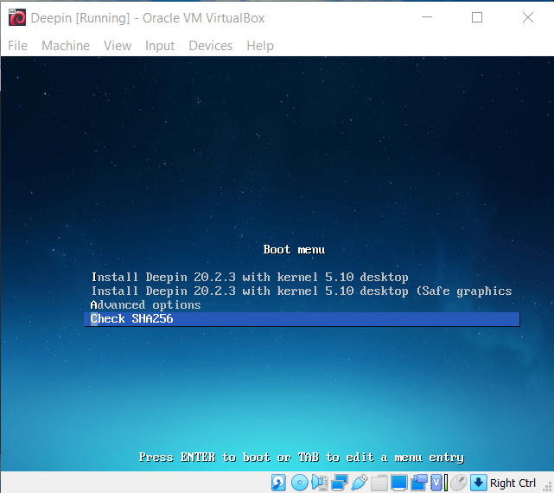
Task: Maximize the VirtualBox window
Action: (477, 17)
